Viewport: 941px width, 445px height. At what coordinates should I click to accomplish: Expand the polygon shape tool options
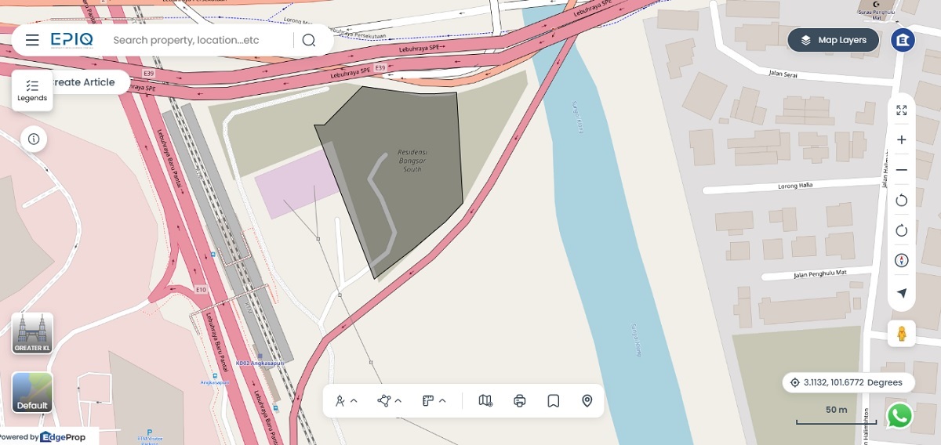point(390,401)
